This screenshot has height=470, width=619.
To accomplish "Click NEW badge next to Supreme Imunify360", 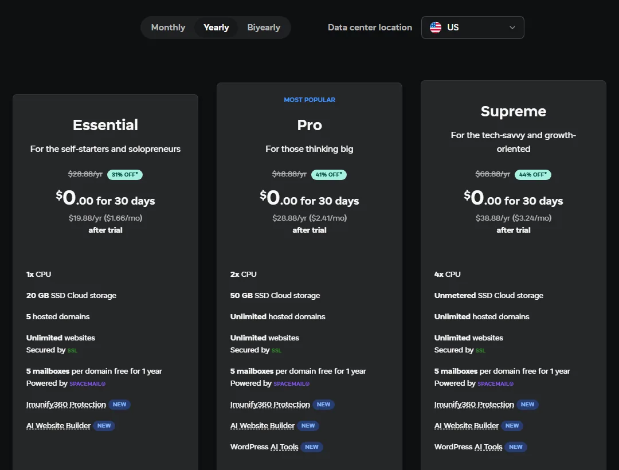I will [x=527, y=405].
